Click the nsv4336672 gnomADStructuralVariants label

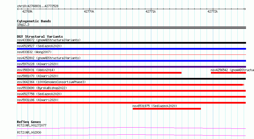tap(49, 40)
